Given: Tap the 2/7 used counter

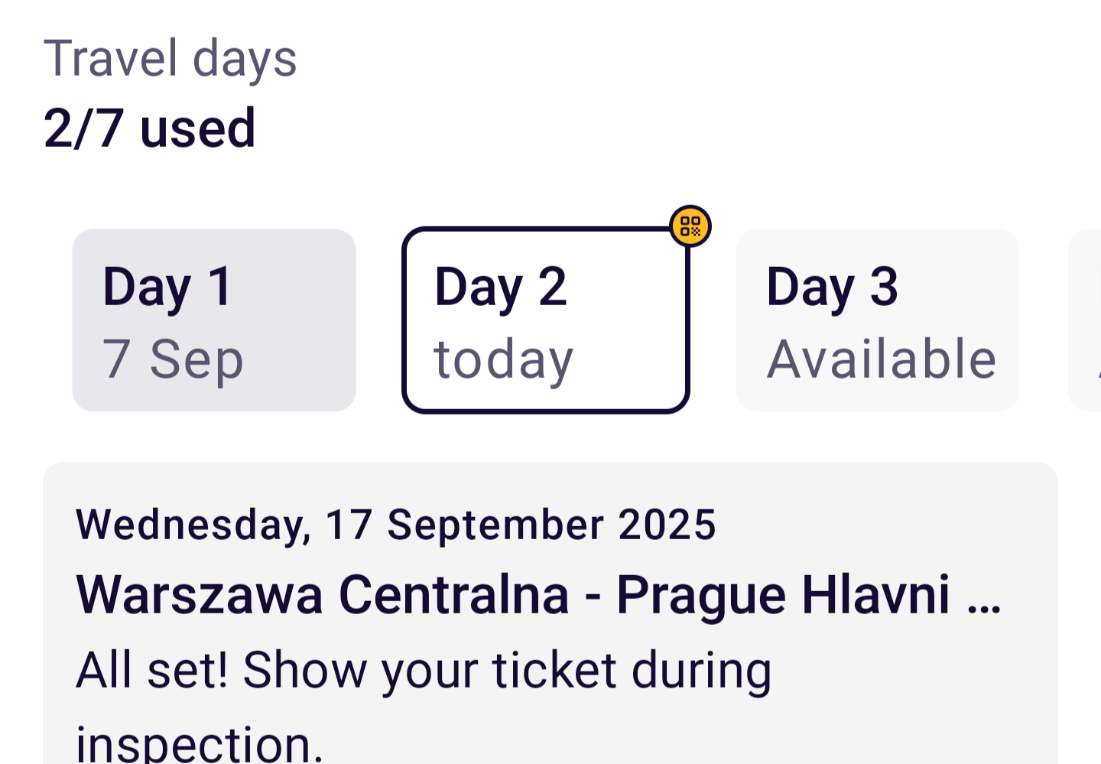Looking at the screenshot, I should (x=149, y=128).
